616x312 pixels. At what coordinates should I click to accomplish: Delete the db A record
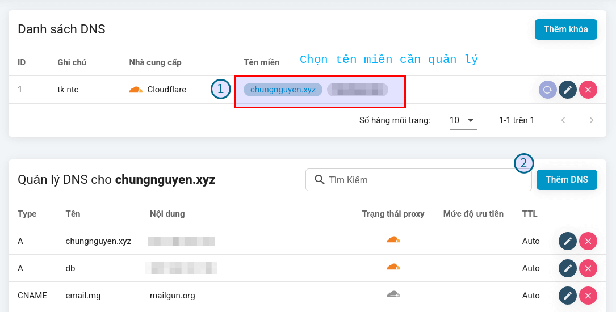coord(588,268)
